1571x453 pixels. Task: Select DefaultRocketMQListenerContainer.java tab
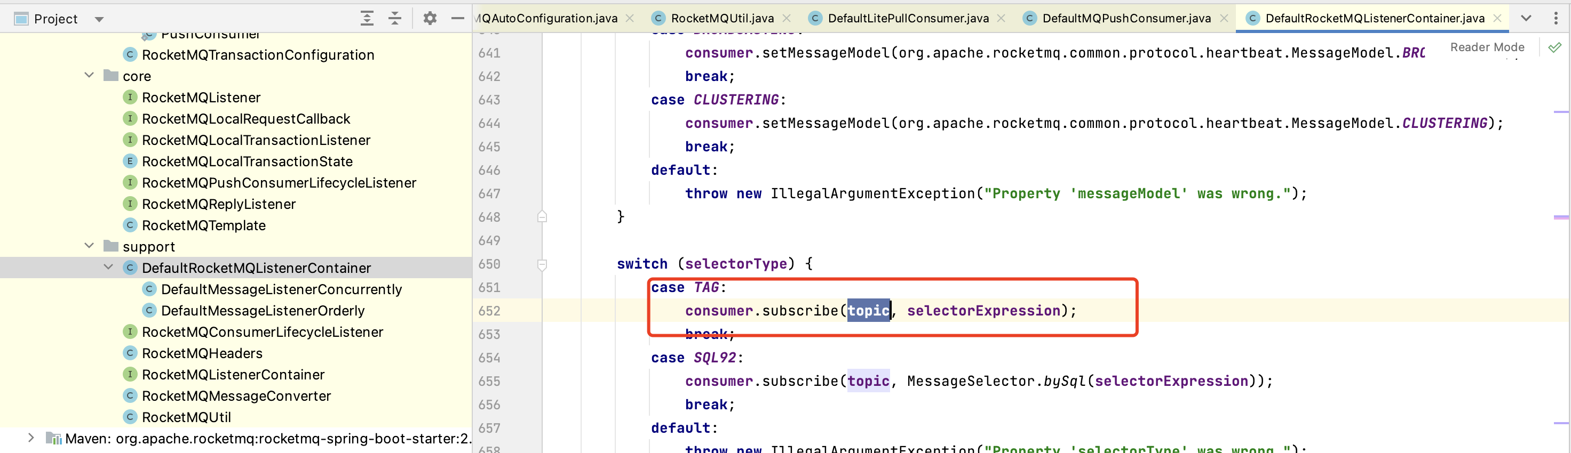1375,18
